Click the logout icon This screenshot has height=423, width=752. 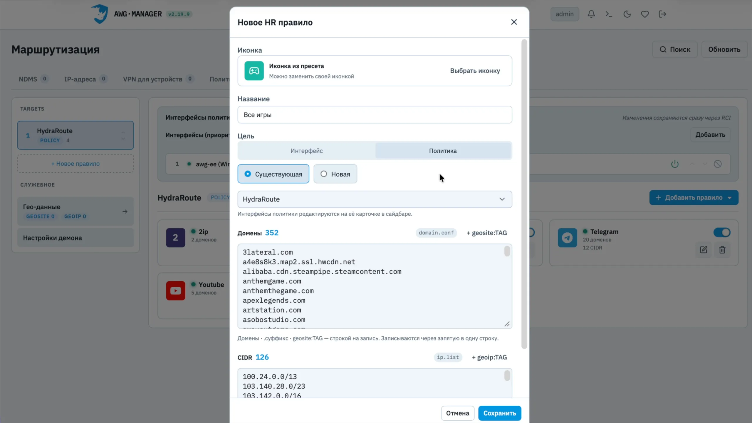pos(662,14)
